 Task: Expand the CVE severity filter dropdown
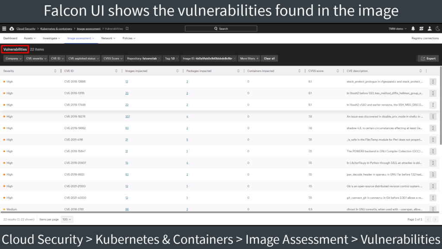coord(36,58)
